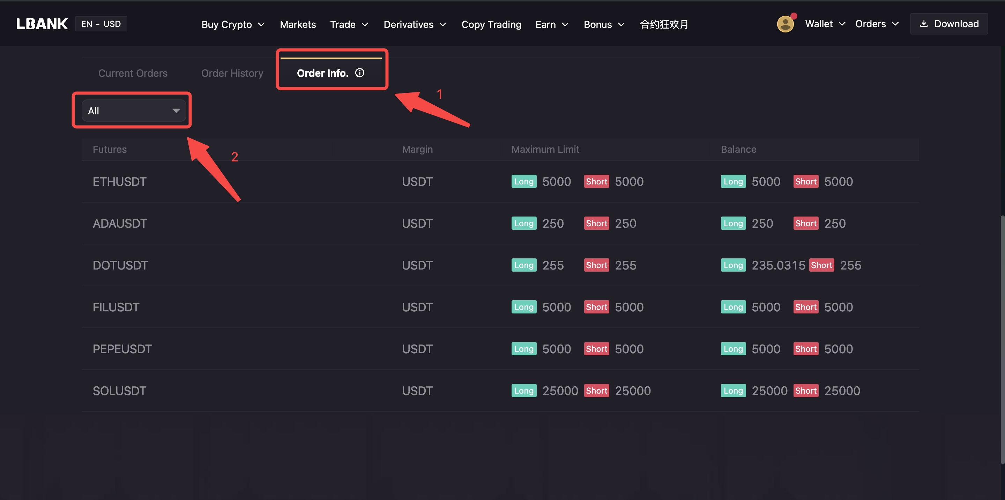Click the LBANK logo

(42, 24)
